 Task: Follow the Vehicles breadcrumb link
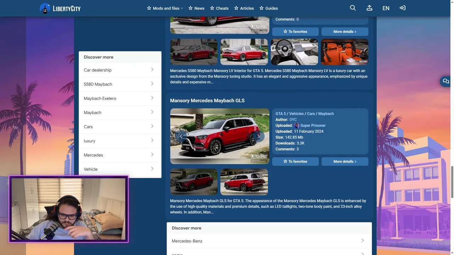coord(297,114)
